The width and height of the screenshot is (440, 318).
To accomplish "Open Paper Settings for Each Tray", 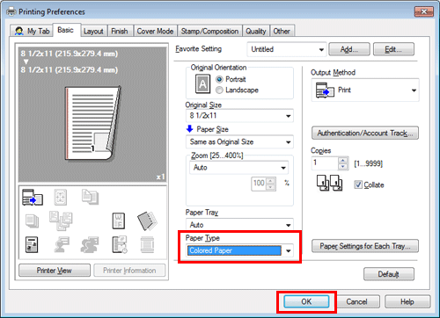I will 365,246.
